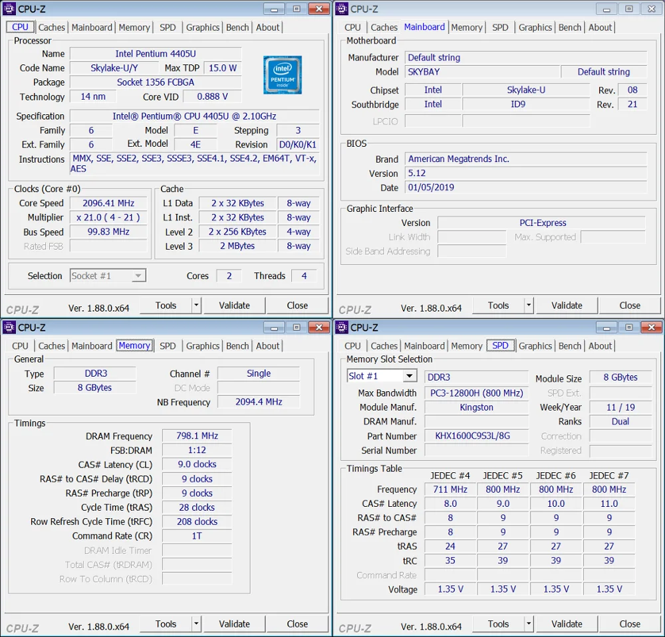Select the Graphics tab in the Mainboard window

pos(535,27)
